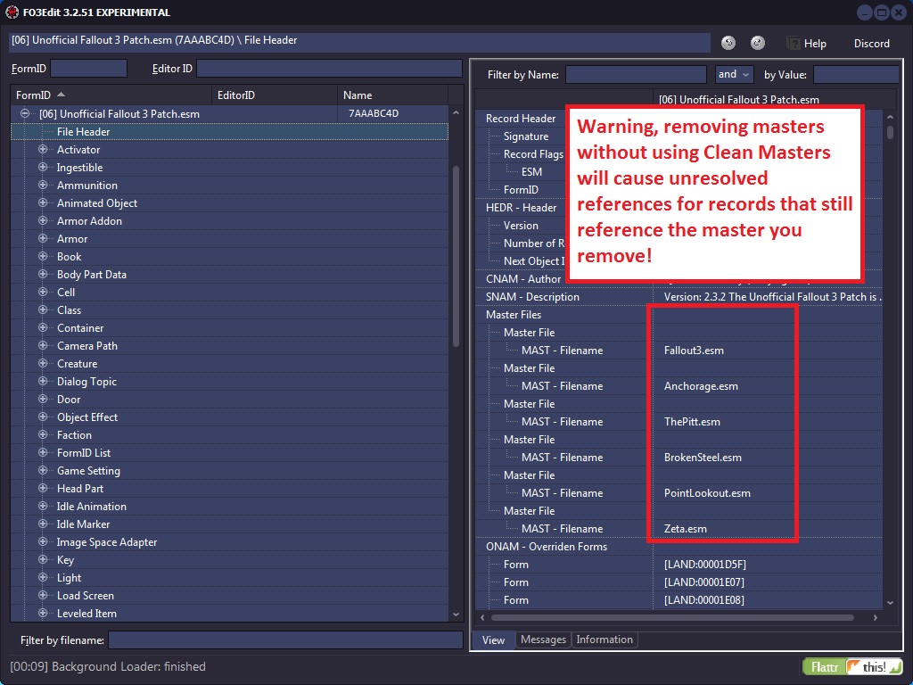Expand the Image Space Adapter group
Screen dimensions: 913x685
43,541
